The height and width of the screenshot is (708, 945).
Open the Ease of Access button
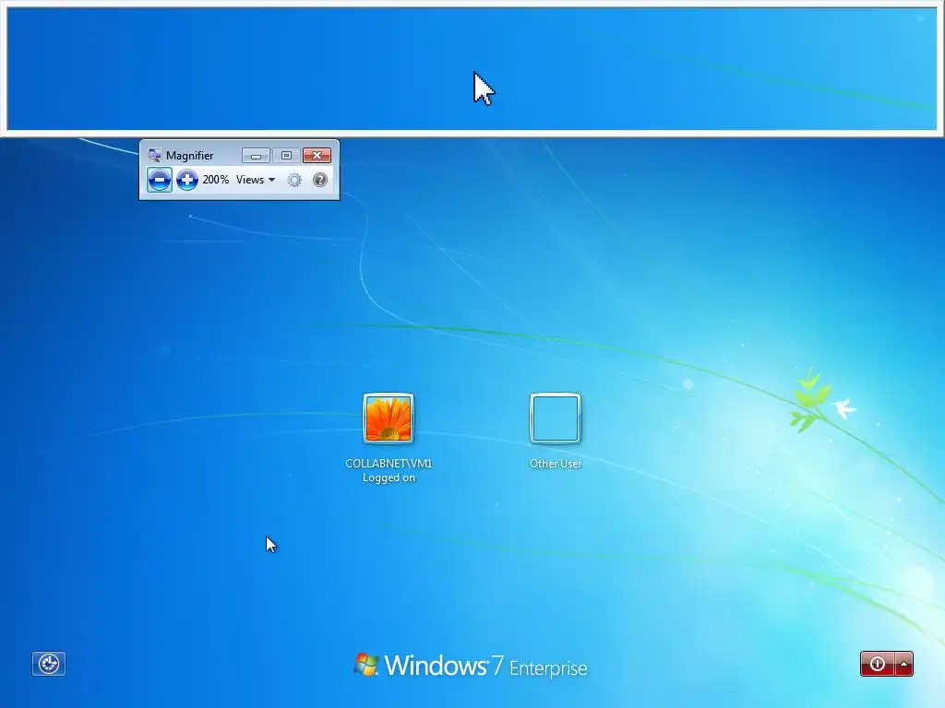pos(49,664)
